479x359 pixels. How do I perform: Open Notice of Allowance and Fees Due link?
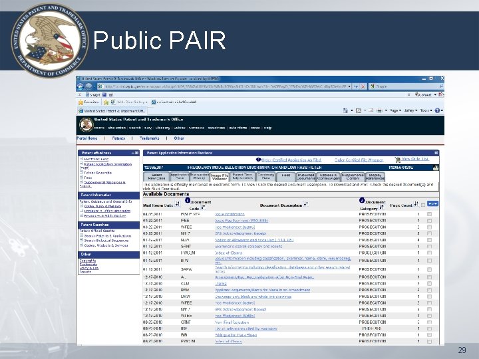pos(254,240)
